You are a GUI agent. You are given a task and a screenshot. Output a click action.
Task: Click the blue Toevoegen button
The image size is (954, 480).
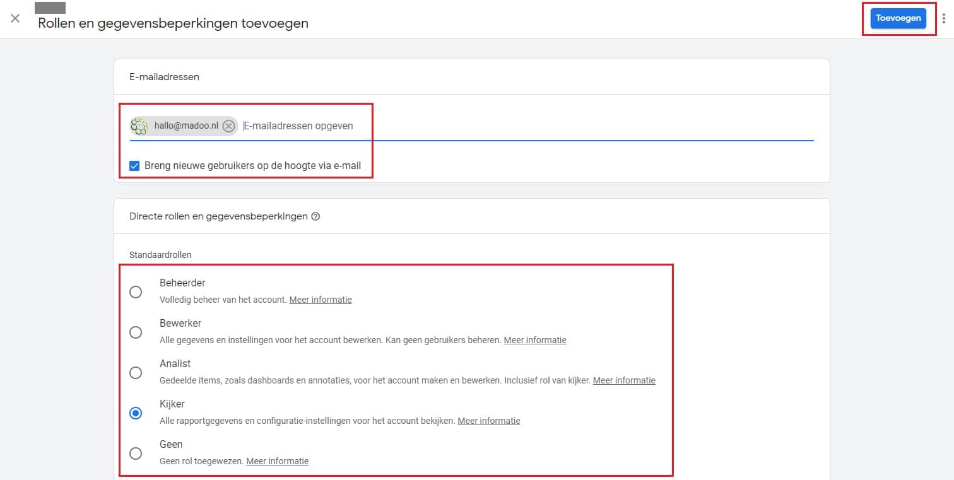pos(898,18)
